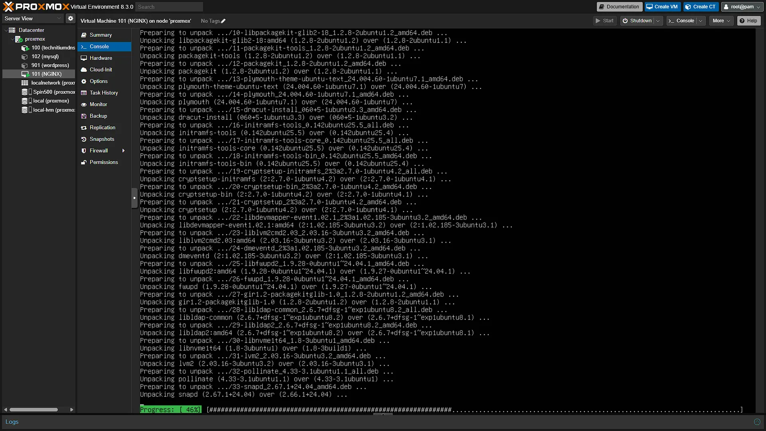The image size is (766, 431).
Task: Click the Monitor eye icon
Action: [x=84, y=105]
